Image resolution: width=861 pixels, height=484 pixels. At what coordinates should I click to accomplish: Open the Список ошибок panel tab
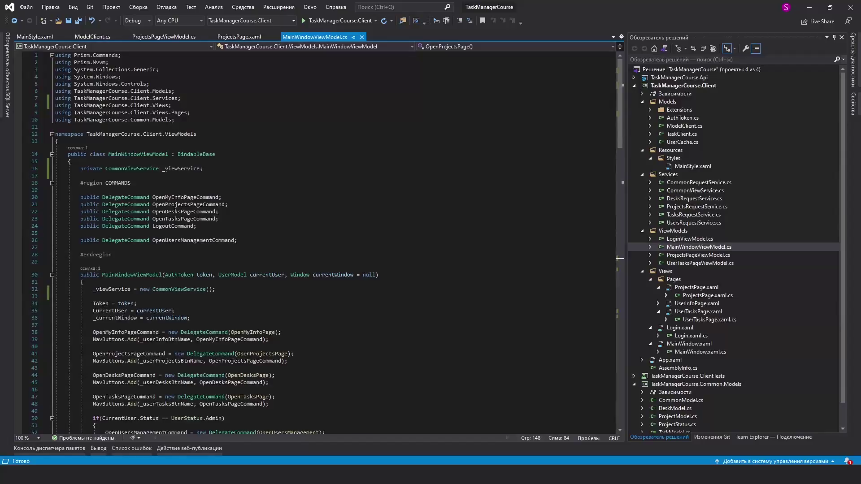(x=131, y=448)
